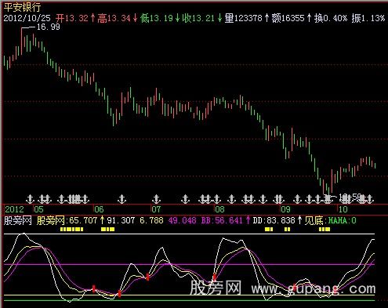388x308 pixels.
Task: Click the yellow 股旁网:65.707 indicator value
Action: tap(67, 221)
